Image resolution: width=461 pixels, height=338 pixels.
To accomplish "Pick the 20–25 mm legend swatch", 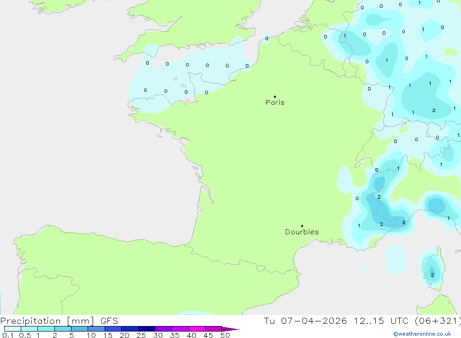I will [130, 329].
